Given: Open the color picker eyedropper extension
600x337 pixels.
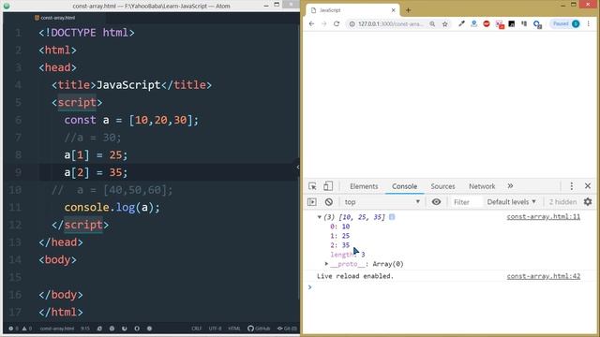Looking at the screenshot, I should click(x=461, y=23).
